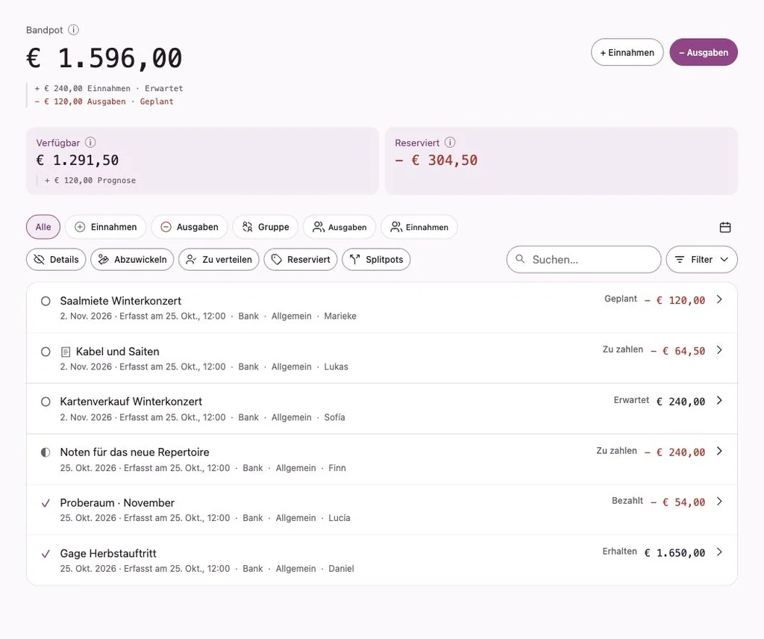This screenshot has height=639, width=764.
Task: Toggle half-filled status of Noten für das neue Repertoire
Action: 46,452
